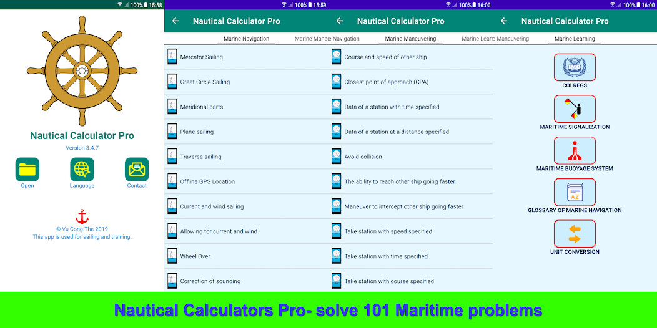Open Maritime Buoyage System icon

pos(575,150)
